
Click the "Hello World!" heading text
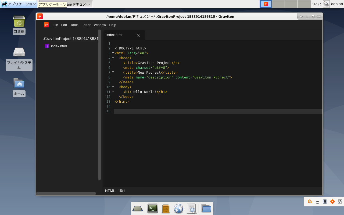pyautogui.click(x=144, y=92)
